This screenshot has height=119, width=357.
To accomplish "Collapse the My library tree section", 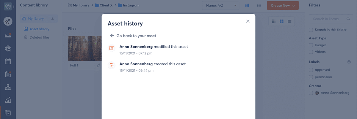I will pos(53,19).
